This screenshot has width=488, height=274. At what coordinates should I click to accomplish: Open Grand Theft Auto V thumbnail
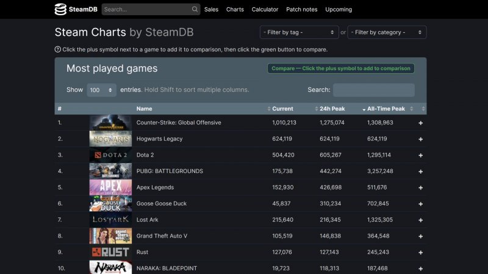110,236
